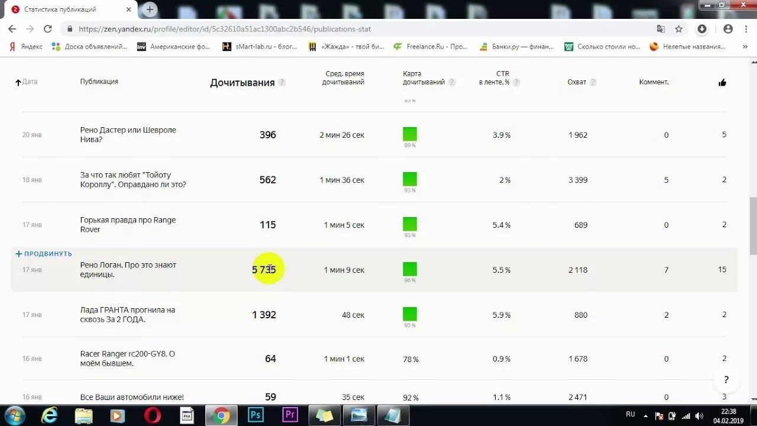Viewport: 757px width, 426px height.
Task: Click the RU language indicator in tray
Action: point(630,415)
